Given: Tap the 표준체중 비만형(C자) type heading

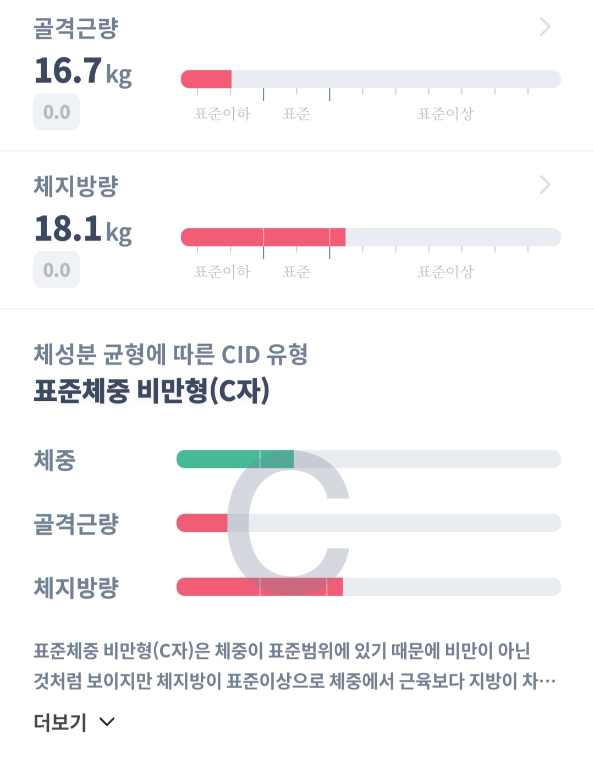Looking at the screenshot, I should [x=151, y=390].
